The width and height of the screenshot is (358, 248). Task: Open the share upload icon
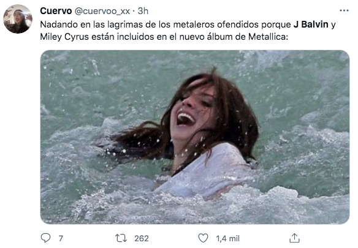click(294, 238)
